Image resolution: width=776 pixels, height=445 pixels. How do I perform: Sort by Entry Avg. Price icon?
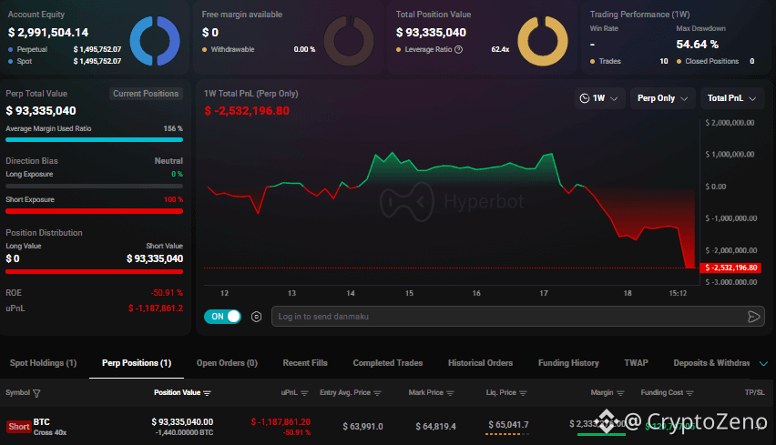point(377,393)
